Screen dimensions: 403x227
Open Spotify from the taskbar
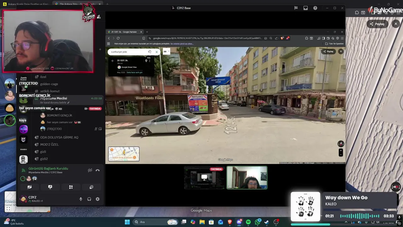tap(248, 222)
